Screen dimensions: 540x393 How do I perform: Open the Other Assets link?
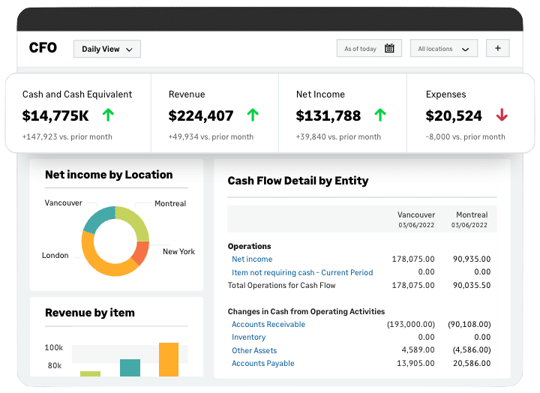click(x=254, y=350)
